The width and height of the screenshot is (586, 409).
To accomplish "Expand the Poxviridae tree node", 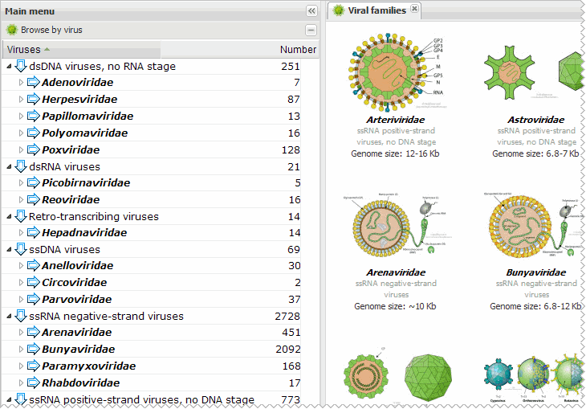I will pyautogui.click(x=21, y=149).
